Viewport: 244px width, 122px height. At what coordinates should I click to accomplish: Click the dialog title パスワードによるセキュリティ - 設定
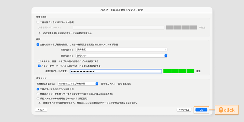coord(122,10)
